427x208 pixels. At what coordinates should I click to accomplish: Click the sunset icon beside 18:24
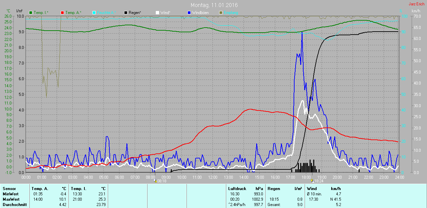[312, 181]
